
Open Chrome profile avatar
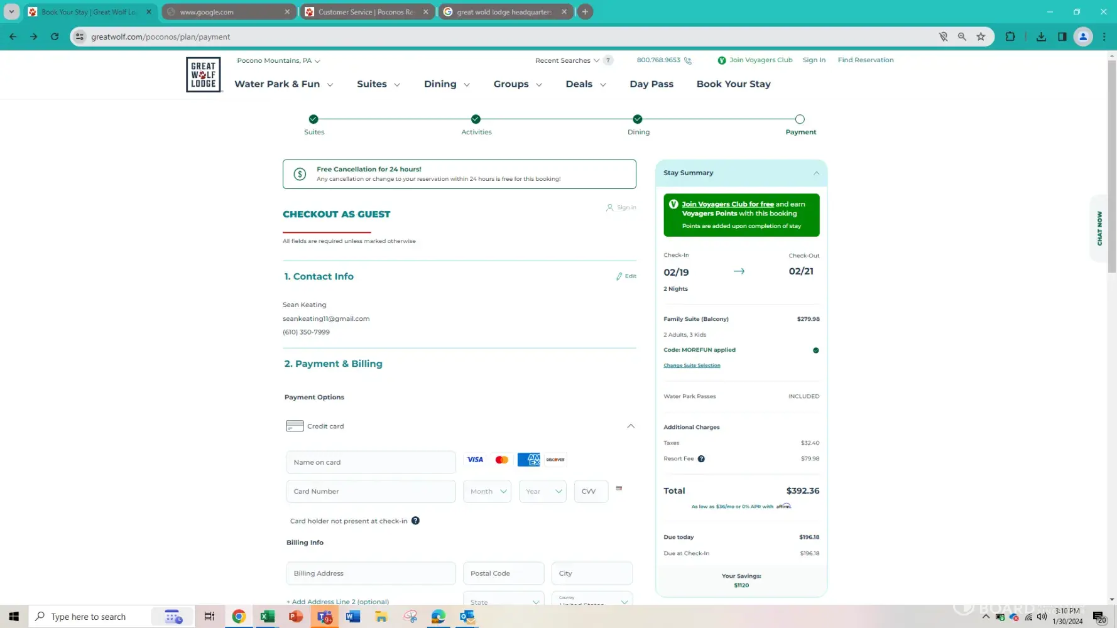tap(1083, 37)
